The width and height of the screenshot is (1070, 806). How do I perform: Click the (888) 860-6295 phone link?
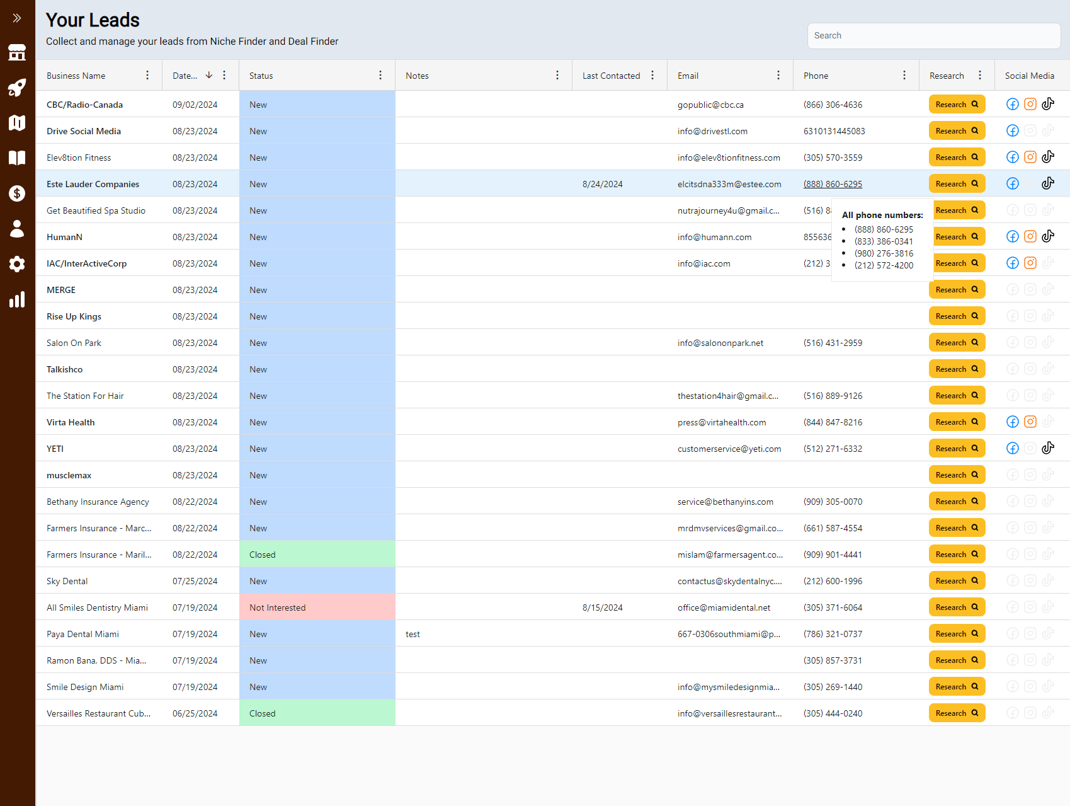click(x=833, y=184)
